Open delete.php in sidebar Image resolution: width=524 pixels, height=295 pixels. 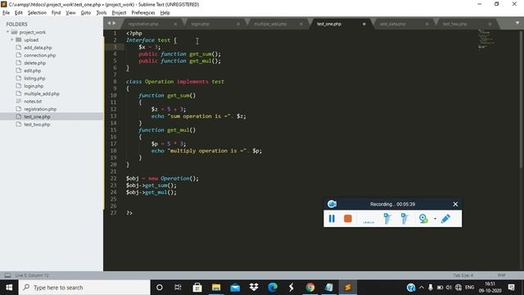pyautogui.click(x=34, y=63)
